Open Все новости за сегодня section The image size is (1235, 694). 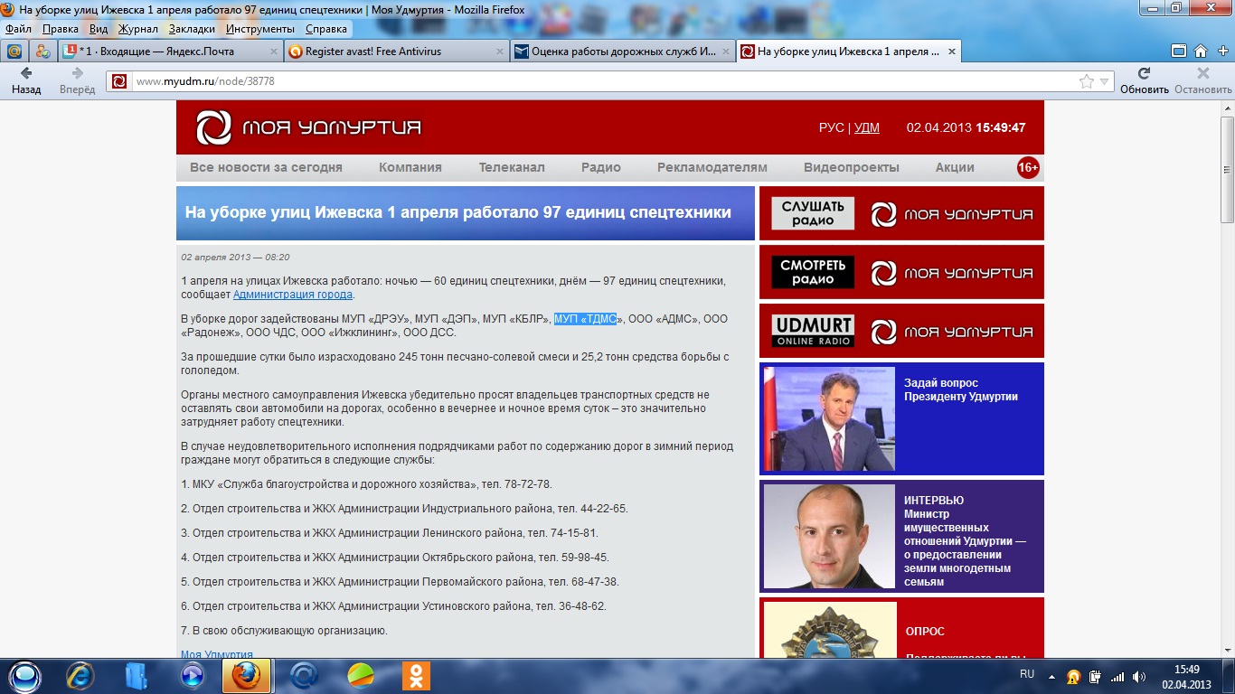266,167
